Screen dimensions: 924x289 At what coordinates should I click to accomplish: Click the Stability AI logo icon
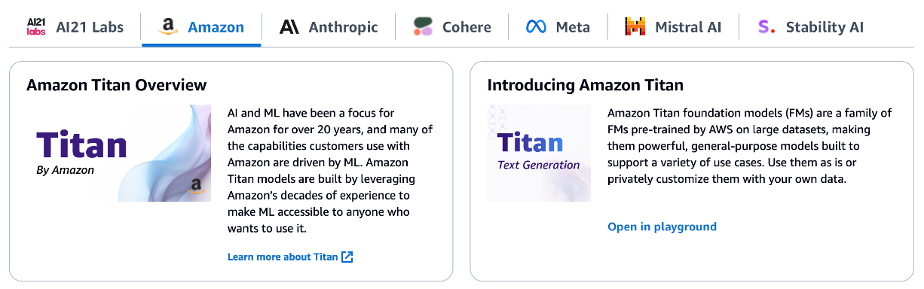click(766, 27)
